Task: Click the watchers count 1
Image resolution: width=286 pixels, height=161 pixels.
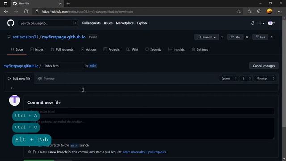Action: (222, 37)
